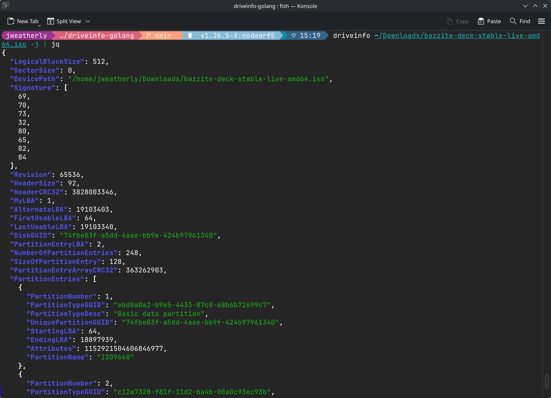Click the "PartitionEntryLBA" key
551x398 pixels.
pos(49,244)
